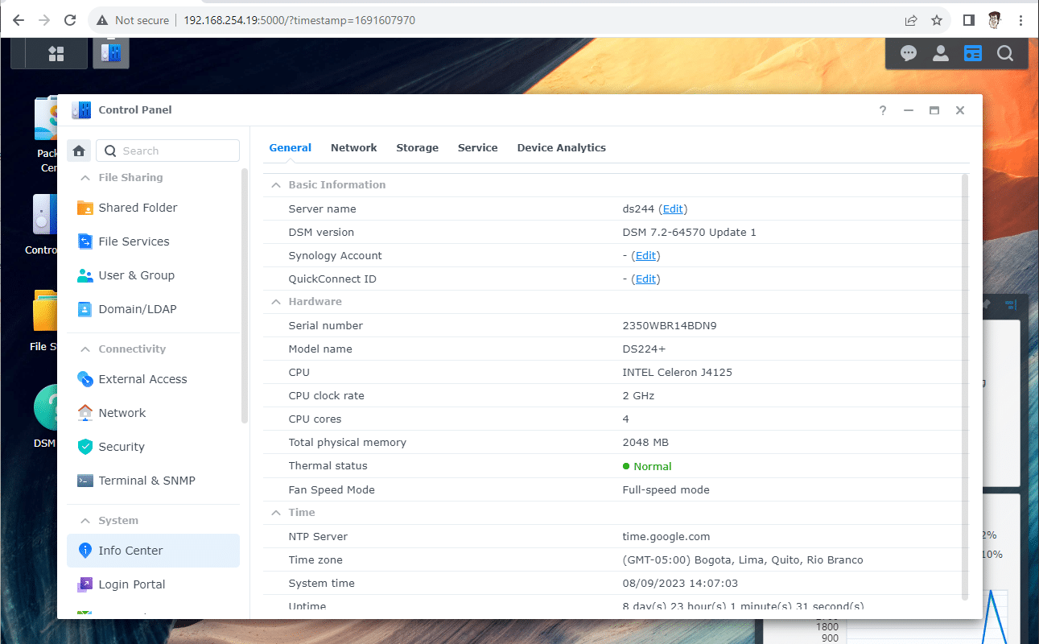Edit the server name ds244
Screen dimensions: 1039x644
tap(673, 208)
